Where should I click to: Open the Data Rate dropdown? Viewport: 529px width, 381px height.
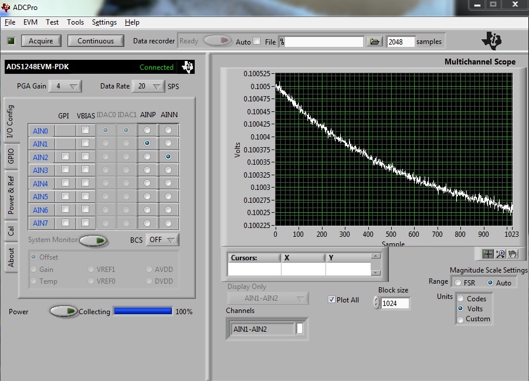[x=148, y=86]
